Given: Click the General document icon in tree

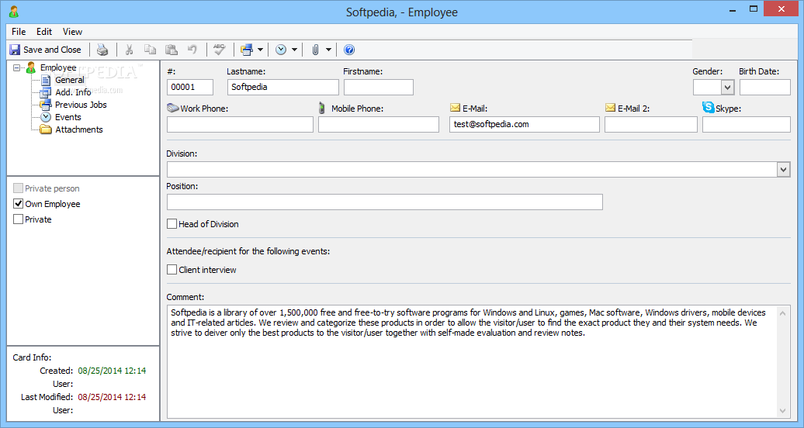Looking at the screenshot, I should click(x=46, y=80).
